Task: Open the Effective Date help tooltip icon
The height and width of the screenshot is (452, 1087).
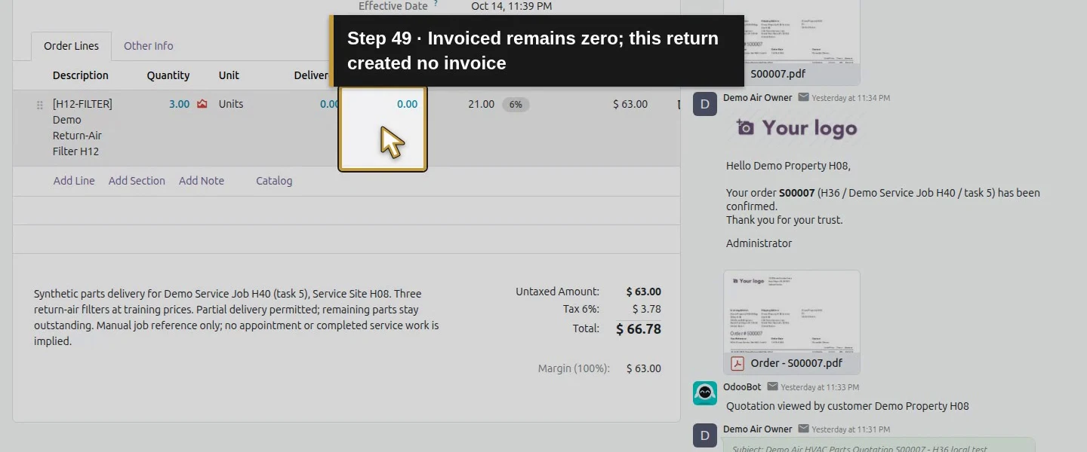Action: point(436,3)
